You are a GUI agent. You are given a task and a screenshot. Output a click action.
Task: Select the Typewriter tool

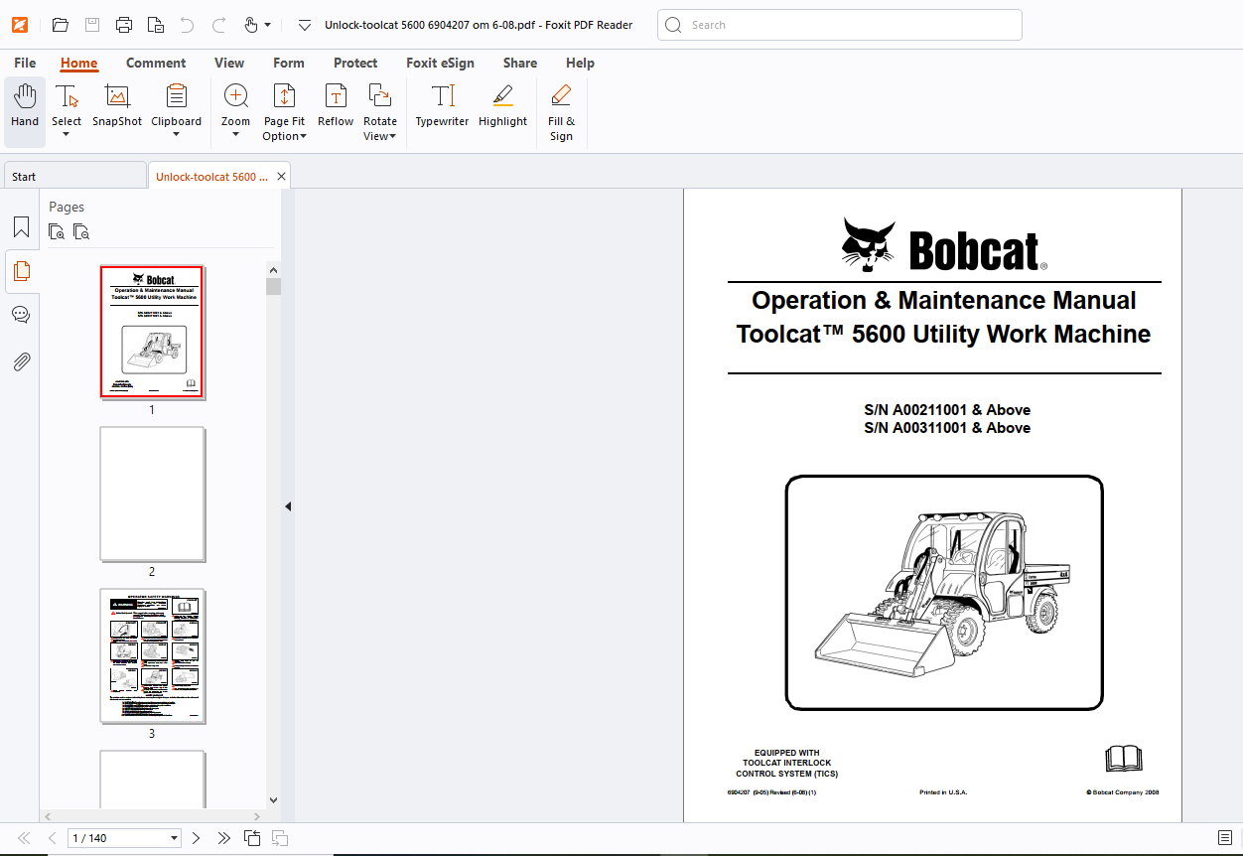[x=442, y=107]
